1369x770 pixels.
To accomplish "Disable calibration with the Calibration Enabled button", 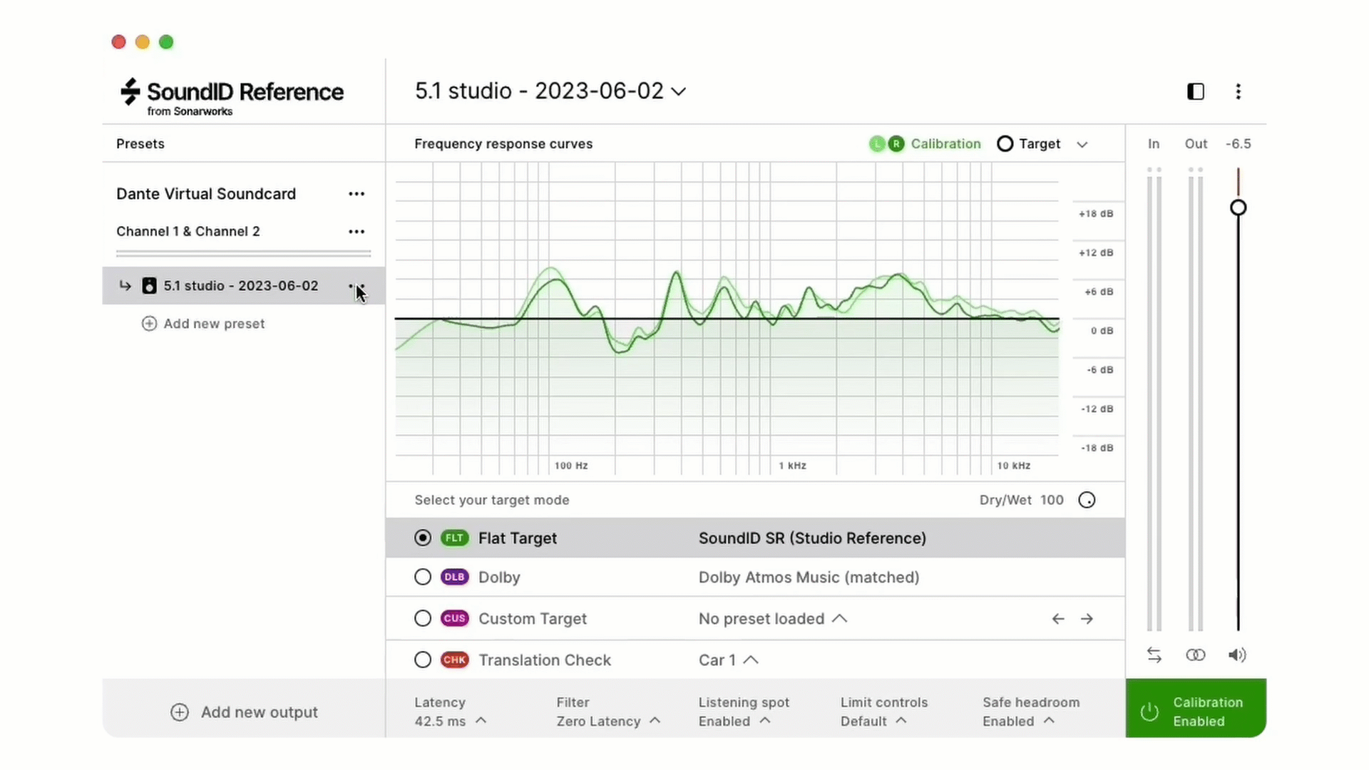I will [1196, 709].
